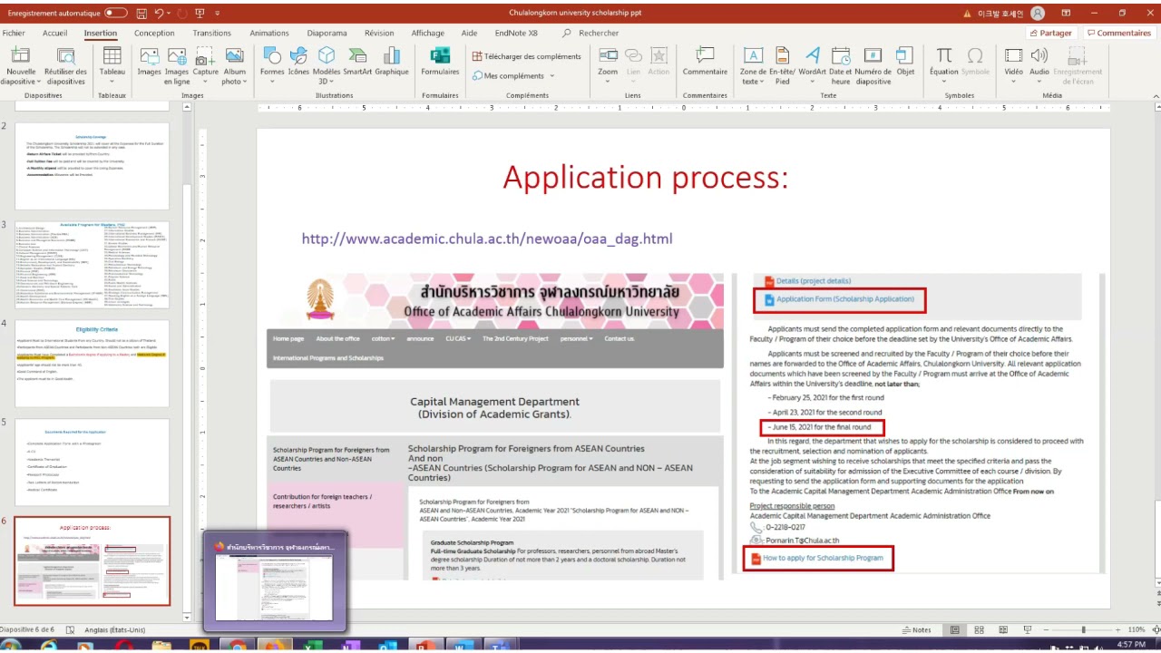Image resolution: width=1161 pixels, height=653 pixels.
Task: Click the Vidéo icon
Action: click(x=1013, y=56)
